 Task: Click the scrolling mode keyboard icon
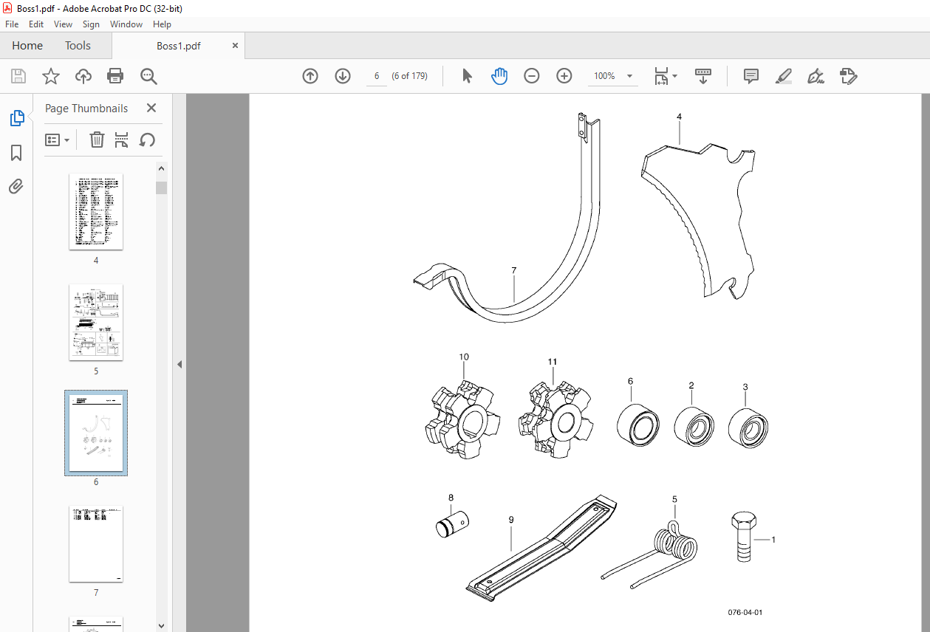click(x=702, y=76)
